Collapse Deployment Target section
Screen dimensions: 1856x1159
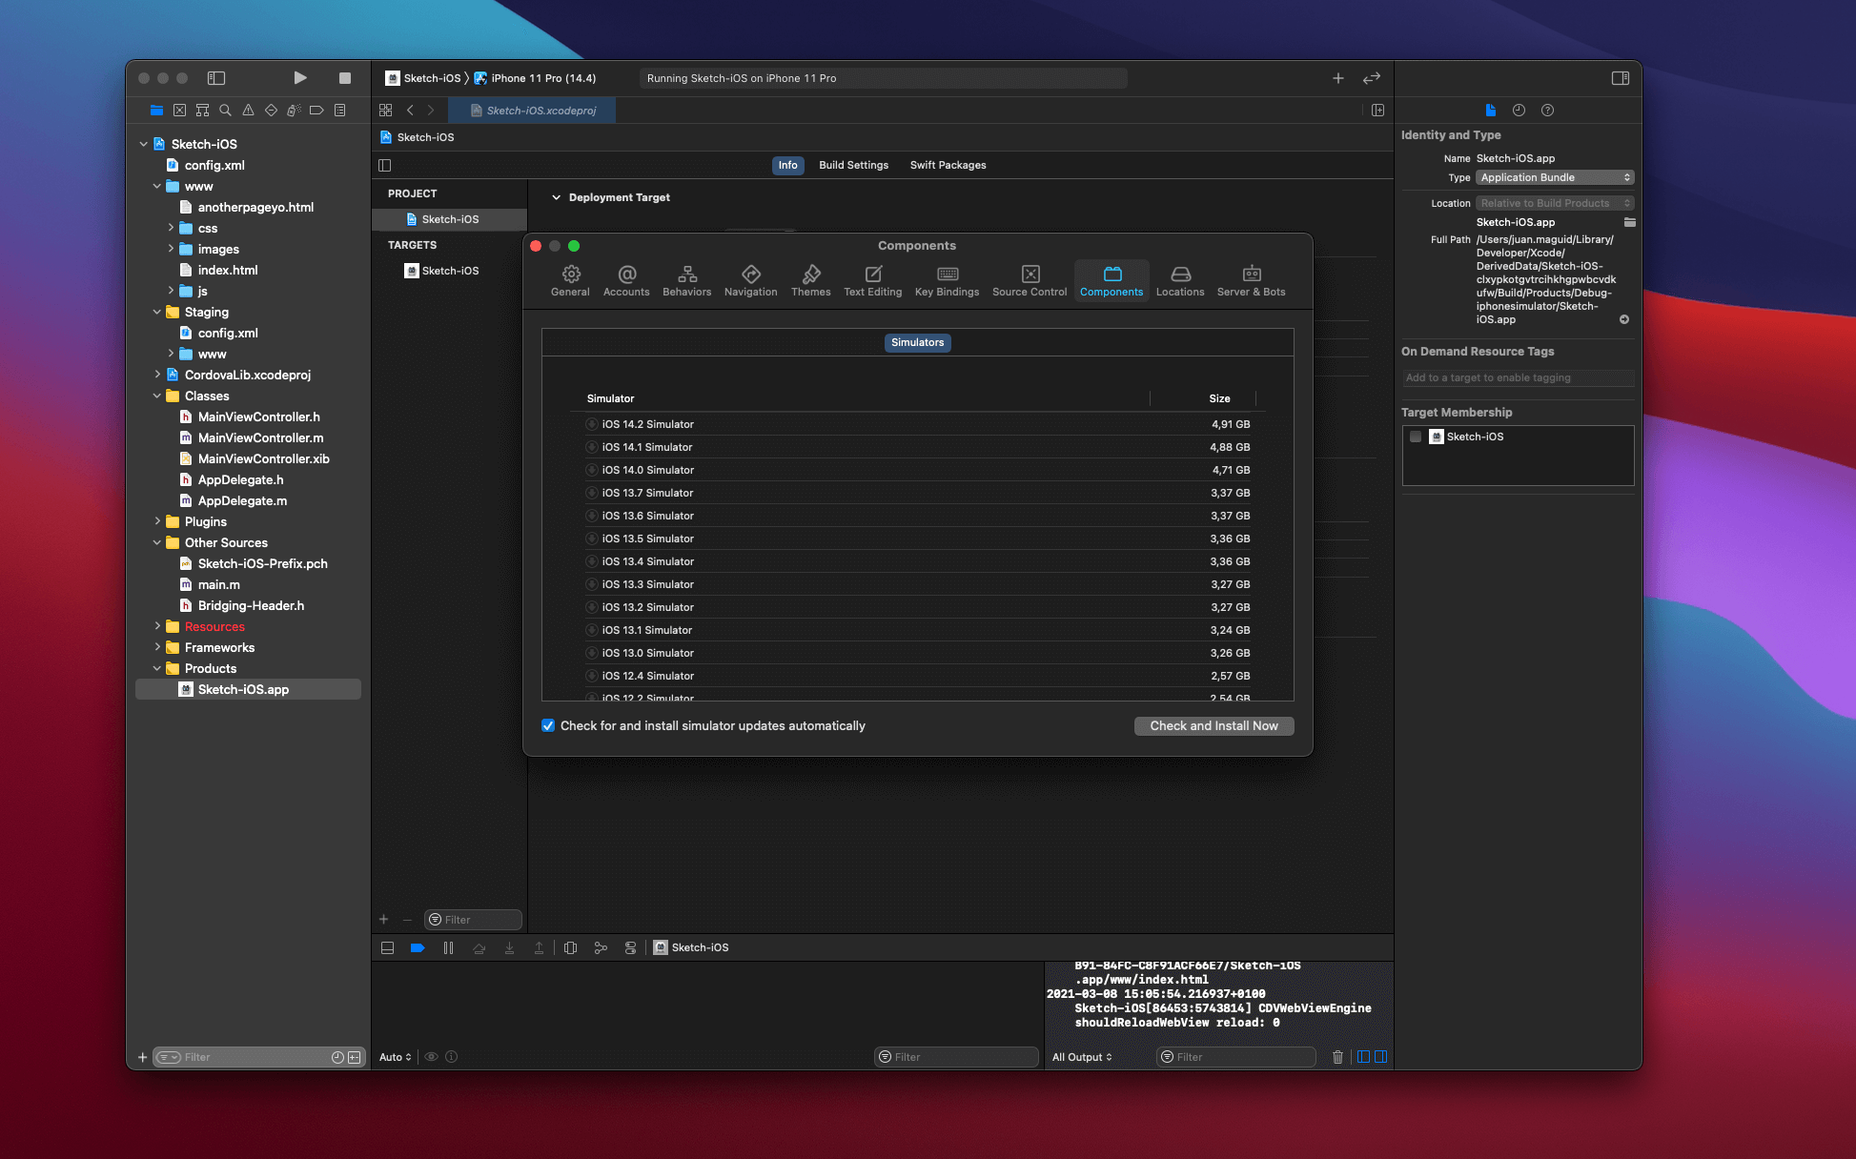pos(557,197)
